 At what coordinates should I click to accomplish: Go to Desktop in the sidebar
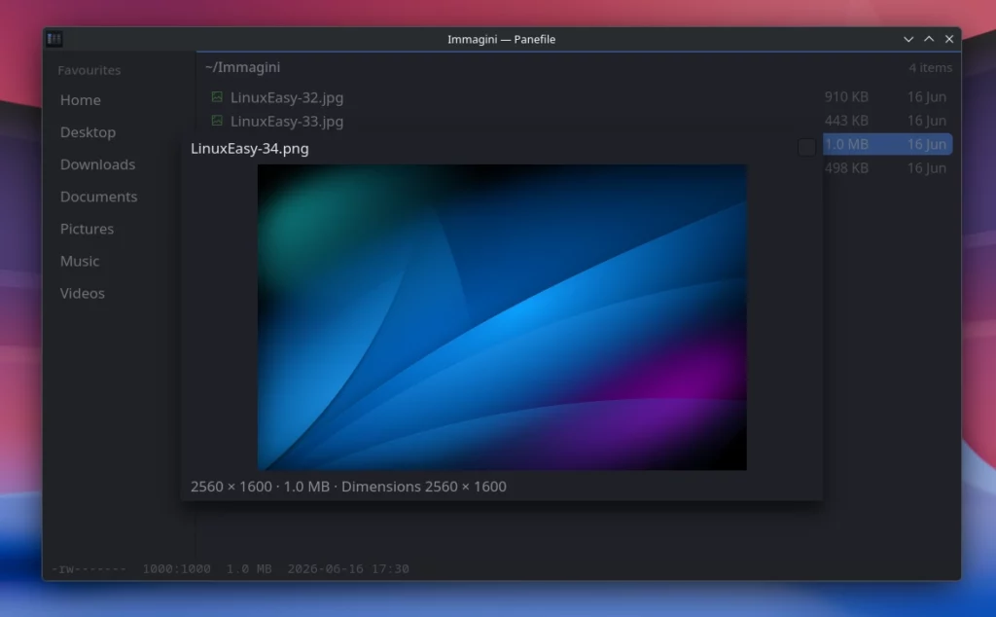point(88,132)
